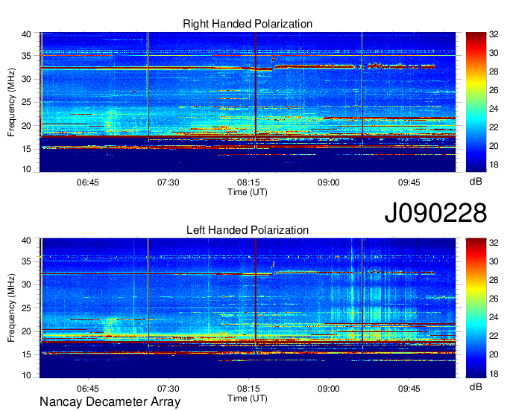The image size is (507, 411).
Task: Click the 06:45 tick label under bottom plot
Action: pos(88,389)
